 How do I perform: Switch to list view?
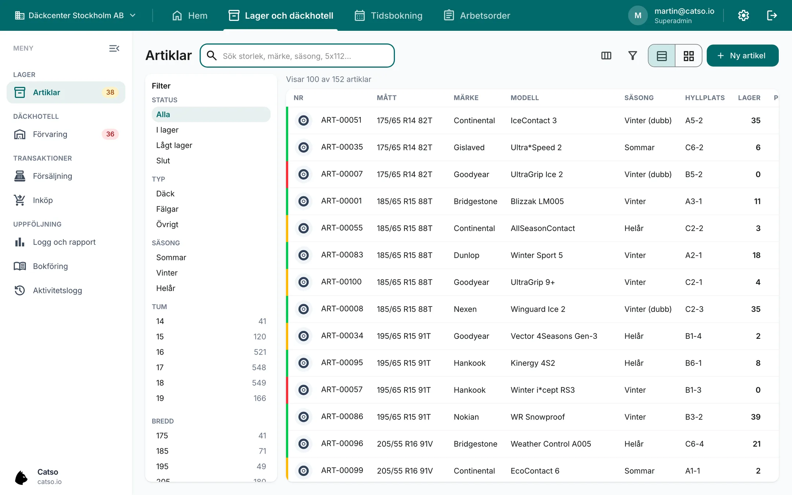pos(661,56)
